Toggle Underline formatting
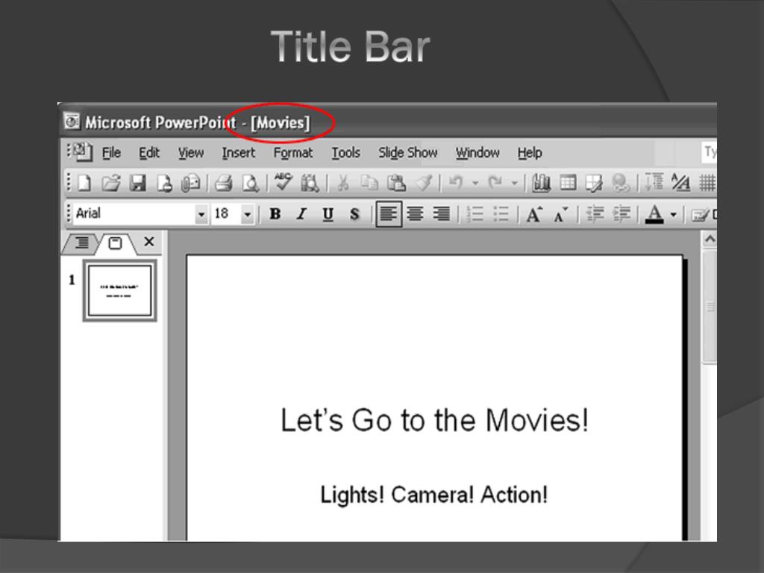The width and height of the screenshot is (764, 573). coord(328,214)
